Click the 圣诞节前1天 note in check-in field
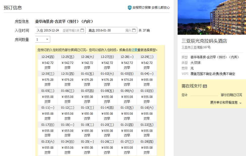The width and height of the screenshot is (246, 156). 71,30
